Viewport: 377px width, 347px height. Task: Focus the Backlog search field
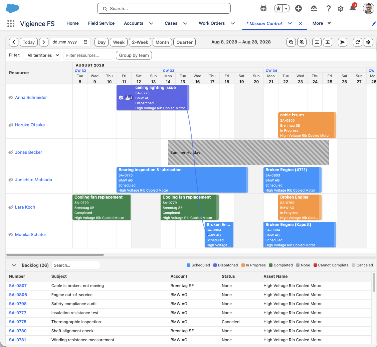tap(76, 265)
